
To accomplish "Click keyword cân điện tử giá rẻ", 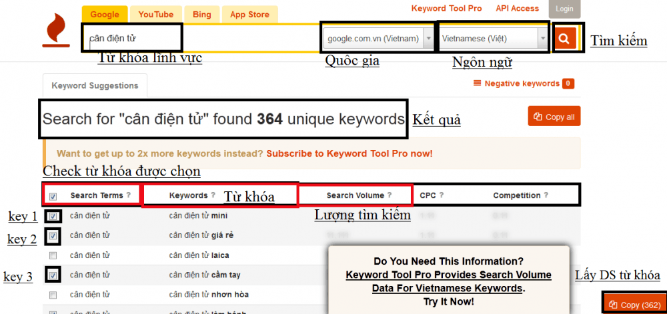I will coord(201,235).
